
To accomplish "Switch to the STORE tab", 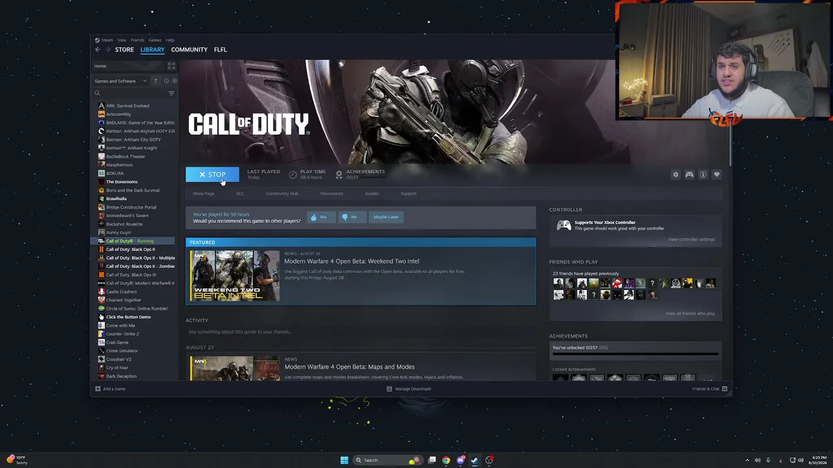I will [124, 49].
